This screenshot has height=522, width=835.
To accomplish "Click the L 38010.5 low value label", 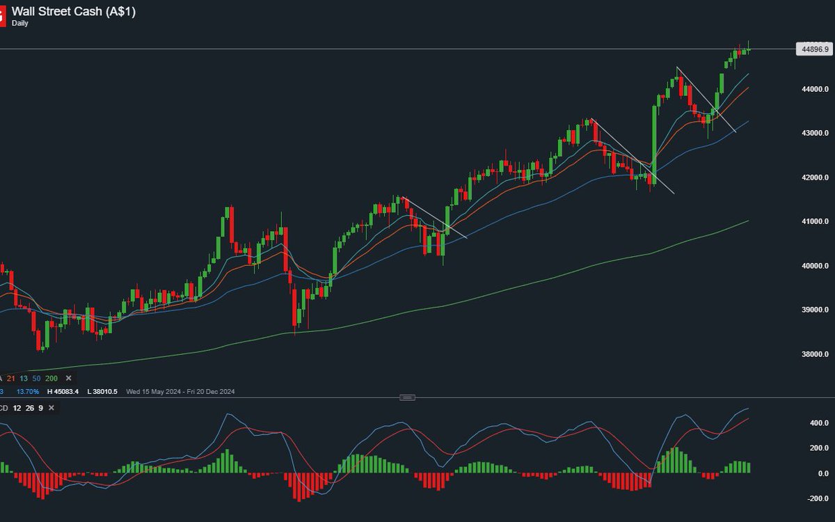I will [x=103, y=391].
